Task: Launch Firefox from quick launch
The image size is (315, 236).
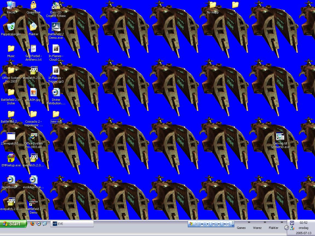Action: tap(32, 223)
